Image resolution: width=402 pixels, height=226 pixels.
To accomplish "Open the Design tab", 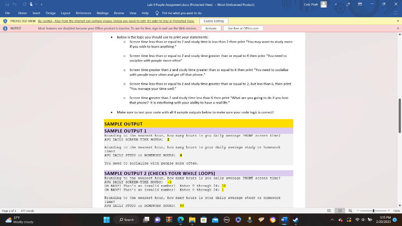I will [x=51, y=13].
